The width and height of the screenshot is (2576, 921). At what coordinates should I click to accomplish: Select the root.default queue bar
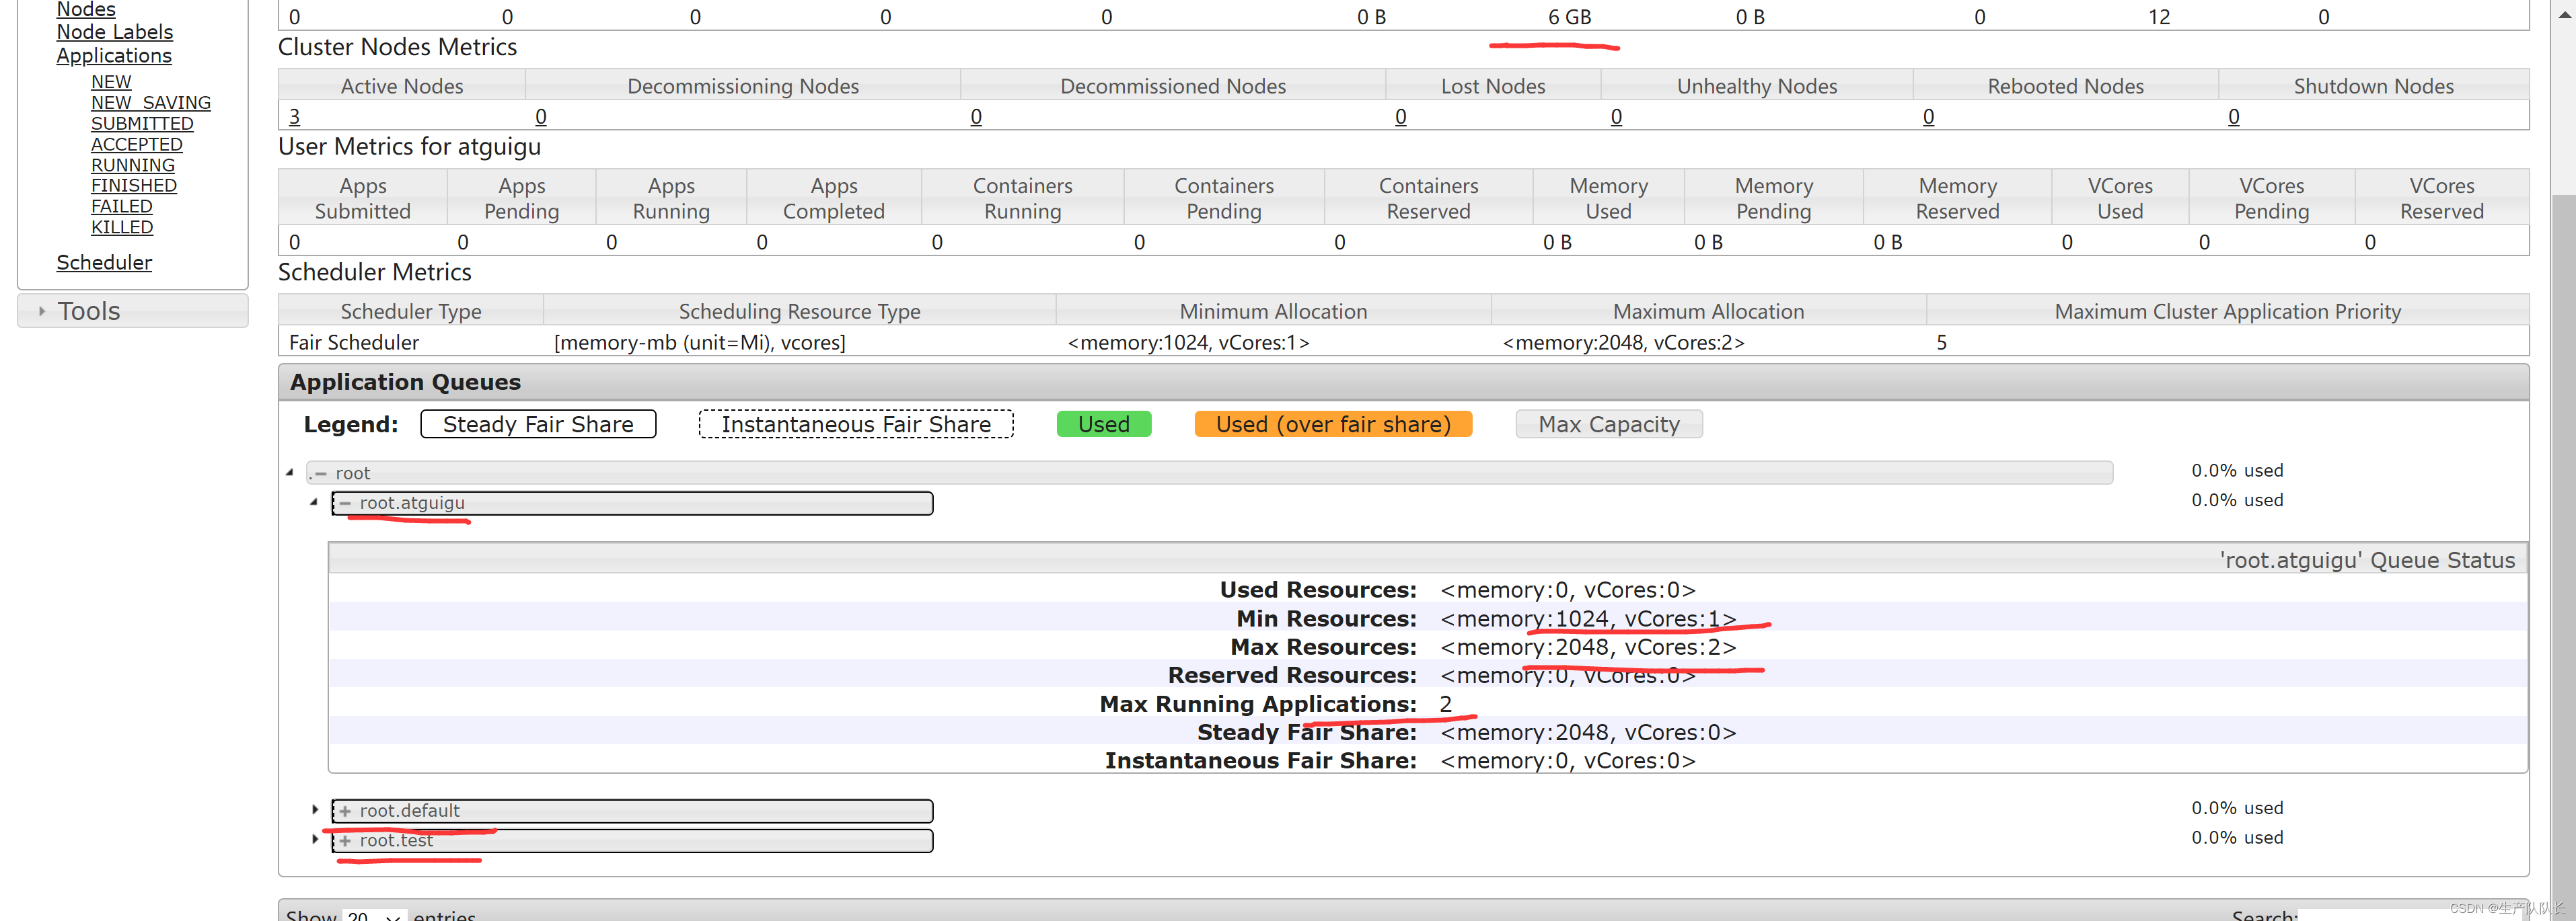[633, 810]
